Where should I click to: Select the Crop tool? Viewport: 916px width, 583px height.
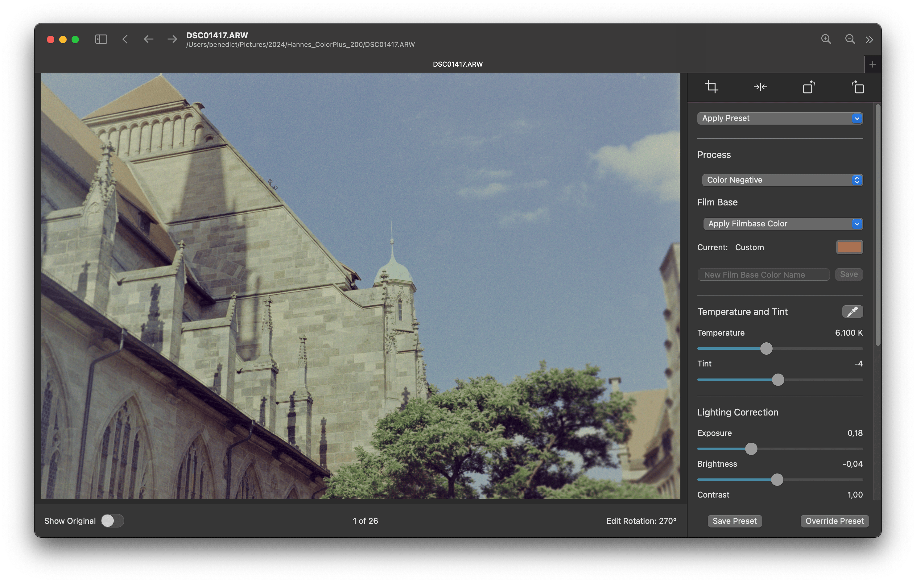coord(712,87)
